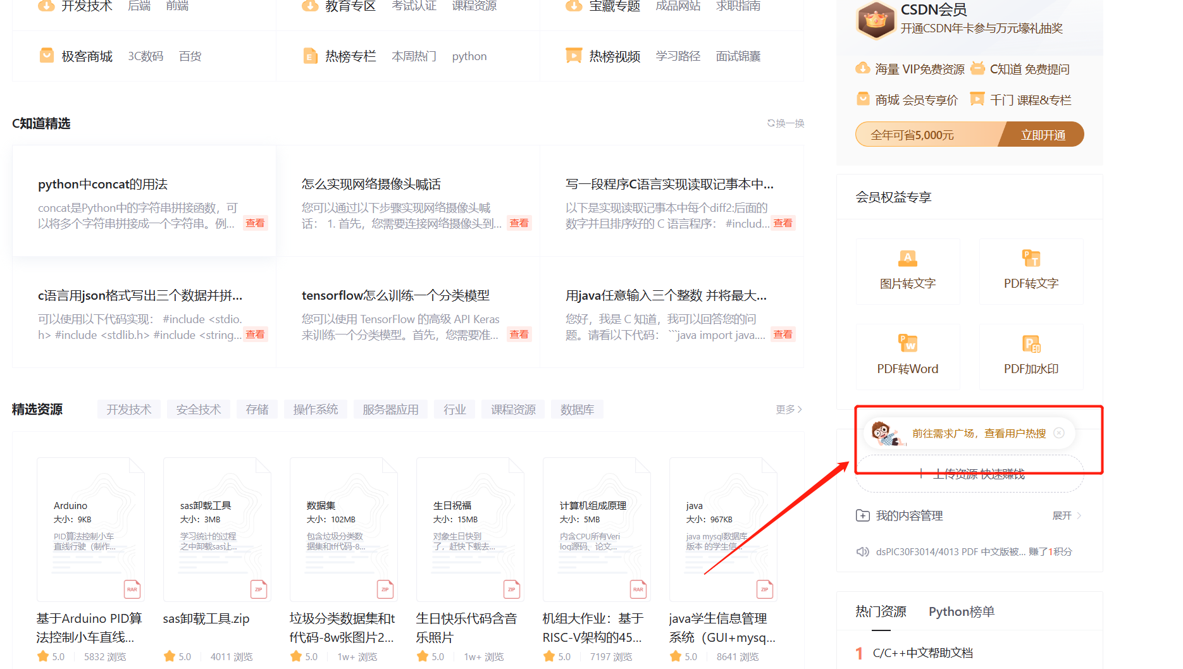This screenshot has height=669, width=1183.
Task: Open the 学习路径 video link
Action: [678, 56]
